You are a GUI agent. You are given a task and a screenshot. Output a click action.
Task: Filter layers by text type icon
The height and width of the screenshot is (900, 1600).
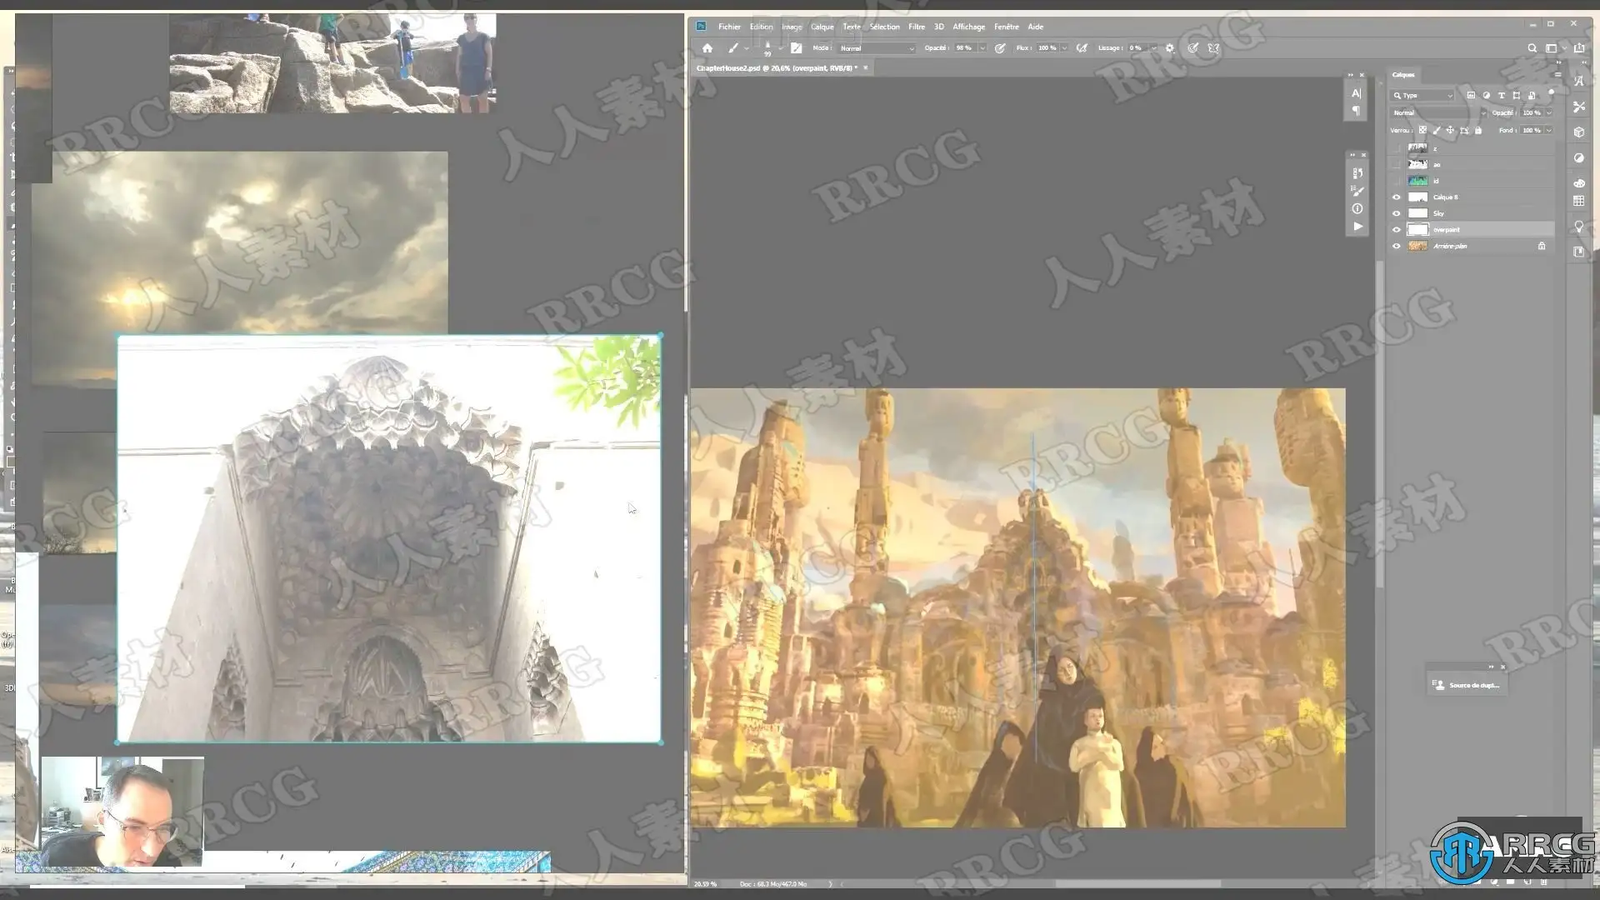1502,96
